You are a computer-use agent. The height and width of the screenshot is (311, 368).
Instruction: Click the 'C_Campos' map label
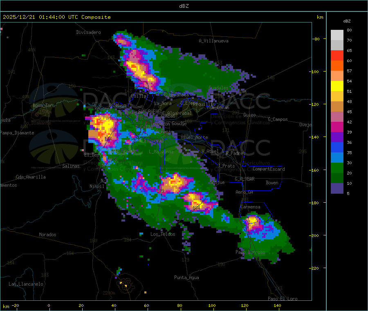[x=278, y=119]
